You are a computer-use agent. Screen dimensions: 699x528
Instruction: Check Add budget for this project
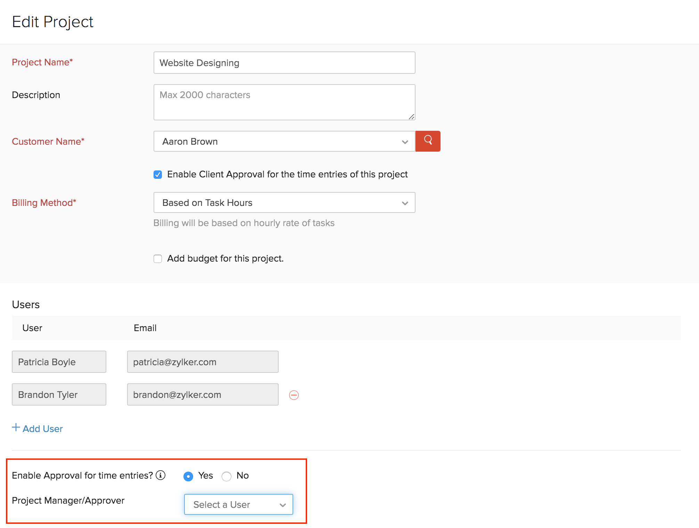[x=158, y=258]
